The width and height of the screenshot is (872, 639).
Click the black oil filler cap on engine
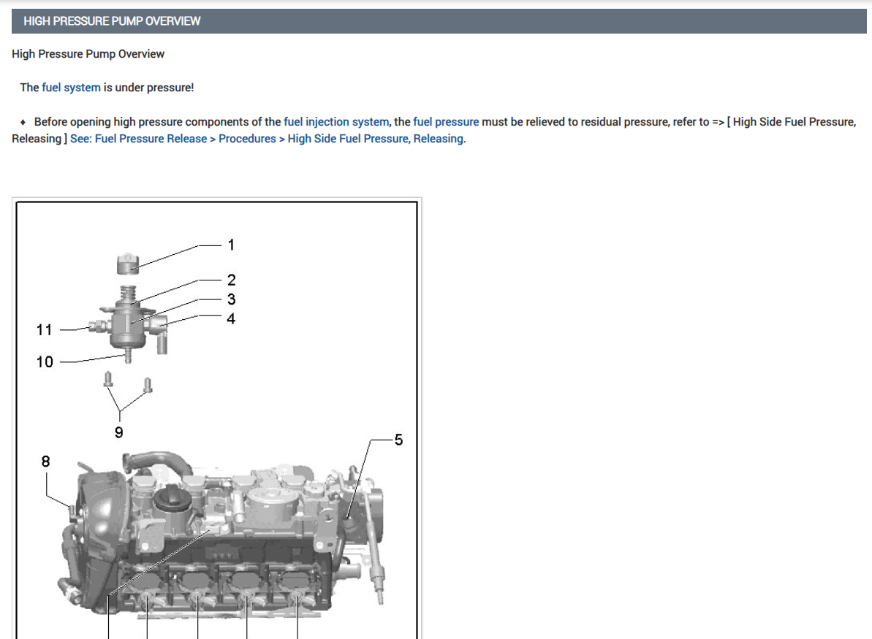tap(173, 499)
